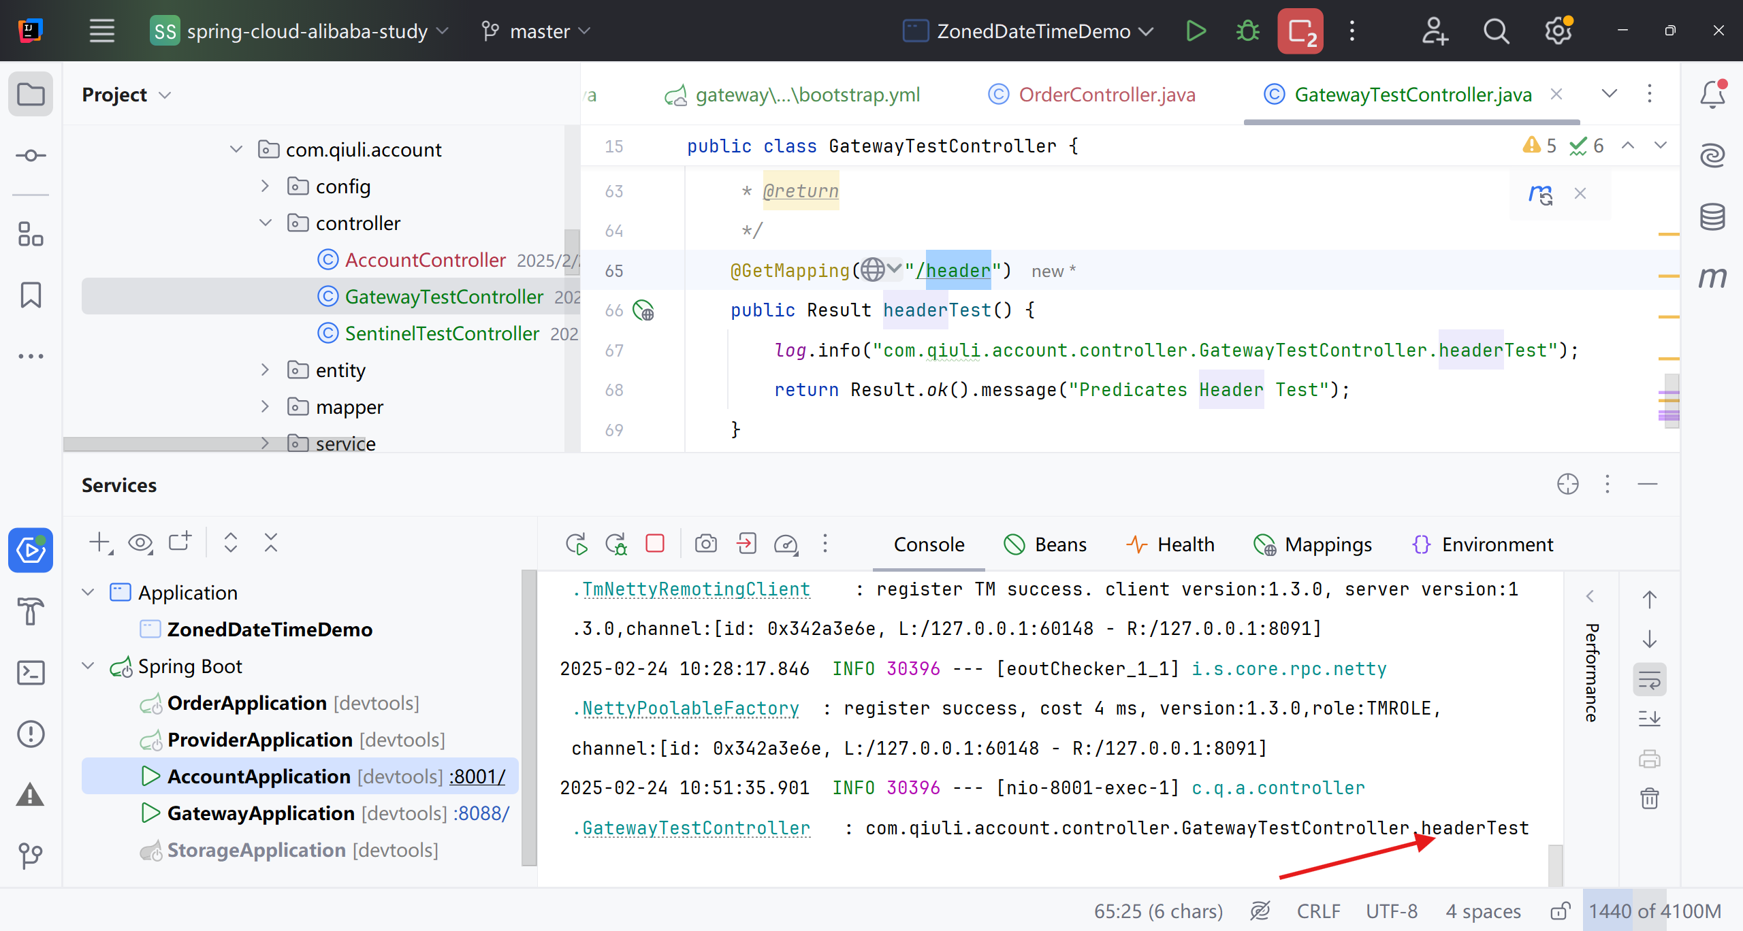Take thread dump with camera icon
The width and height of the screenshot is (1743, 931).
[x=705, y=544]
